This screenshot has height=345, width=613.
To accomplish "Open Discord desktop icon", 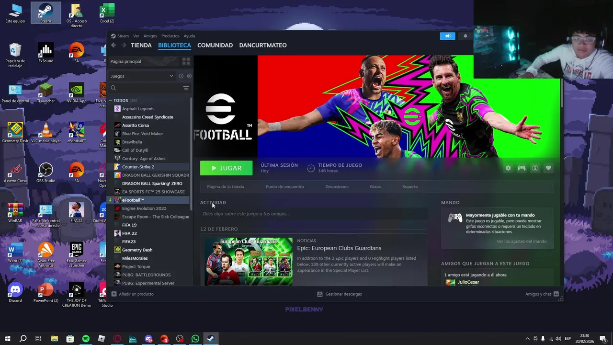I will pyautogui.click(x=15, y=292).
